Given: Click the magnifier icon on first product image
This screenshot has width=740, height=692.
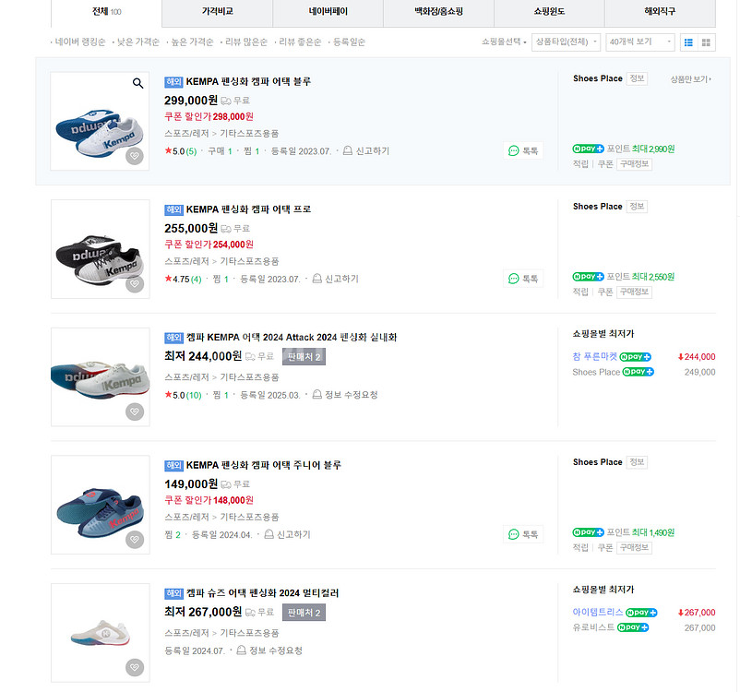Looking at the screenshot, I should (x=137, y=83).
